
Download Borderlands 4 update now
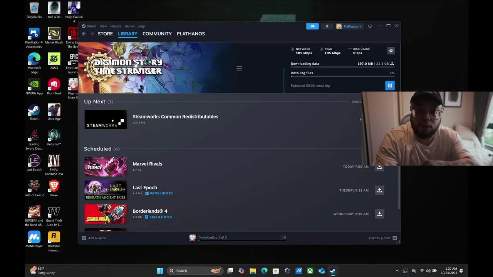point(379,214)
